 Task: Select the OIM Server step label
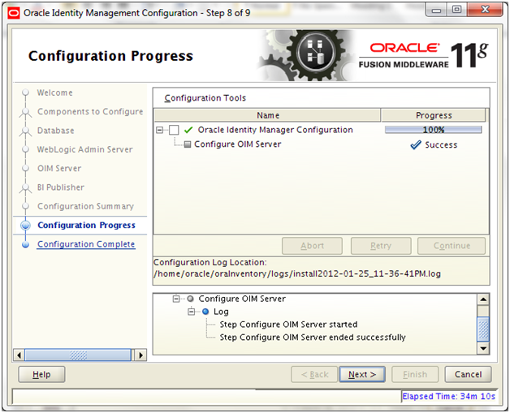[59, 168]
